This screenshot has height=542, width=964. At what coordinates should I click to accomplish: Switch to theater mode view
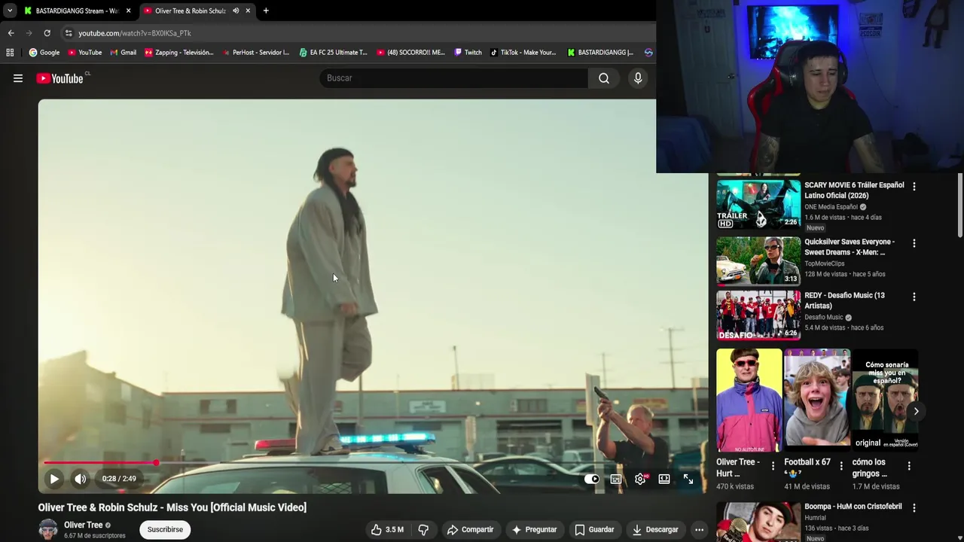pyautogui.click(x=664, y=479)
